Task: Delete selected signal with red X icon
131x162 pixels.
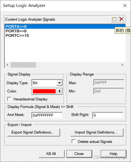Action: (x=122, y=19)
